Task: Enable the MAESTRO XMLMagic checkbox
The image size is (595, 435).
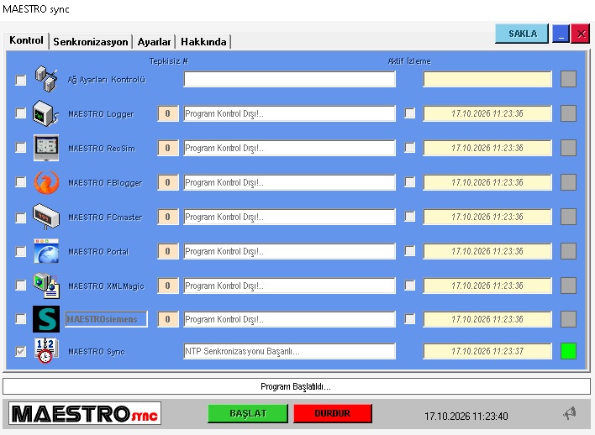Action: coord(20,286)
